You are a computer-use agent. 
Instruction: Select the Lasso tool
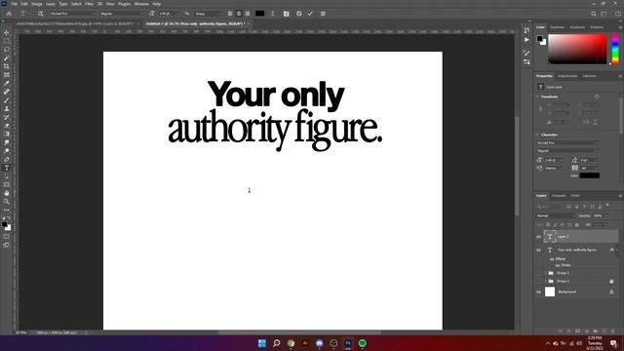tap(7, 50)
